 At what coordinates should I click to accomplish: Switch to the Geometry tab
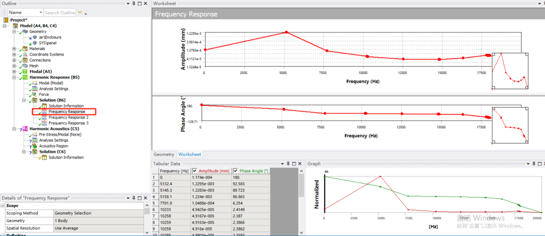163,154
